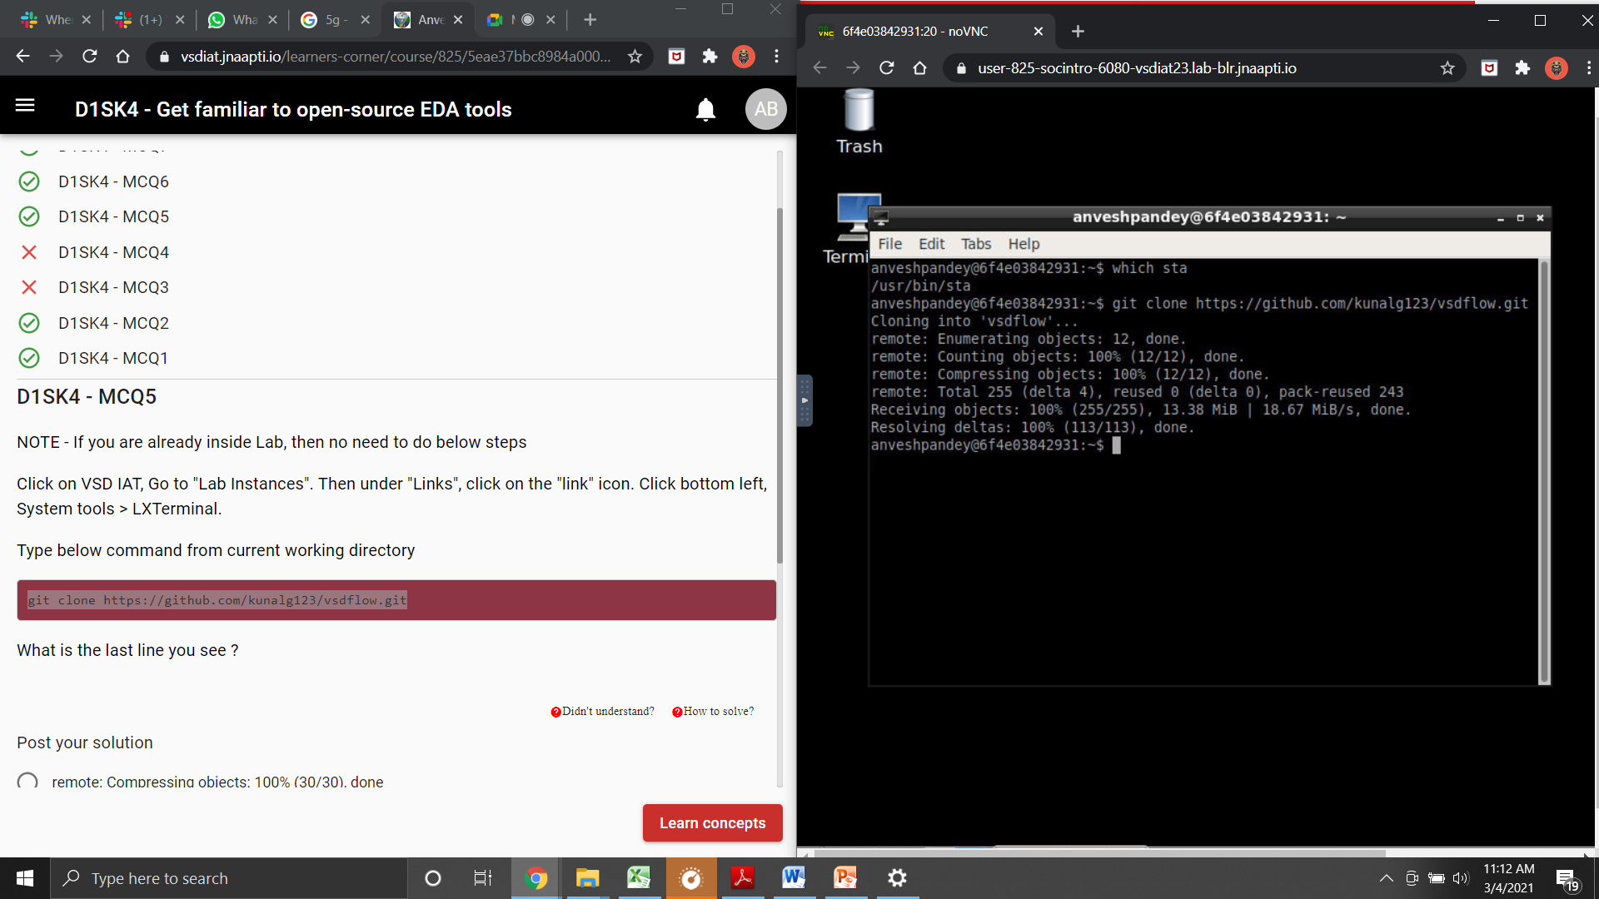
Task: Open Settings gear from the taskbar
Action: [897, 878]
